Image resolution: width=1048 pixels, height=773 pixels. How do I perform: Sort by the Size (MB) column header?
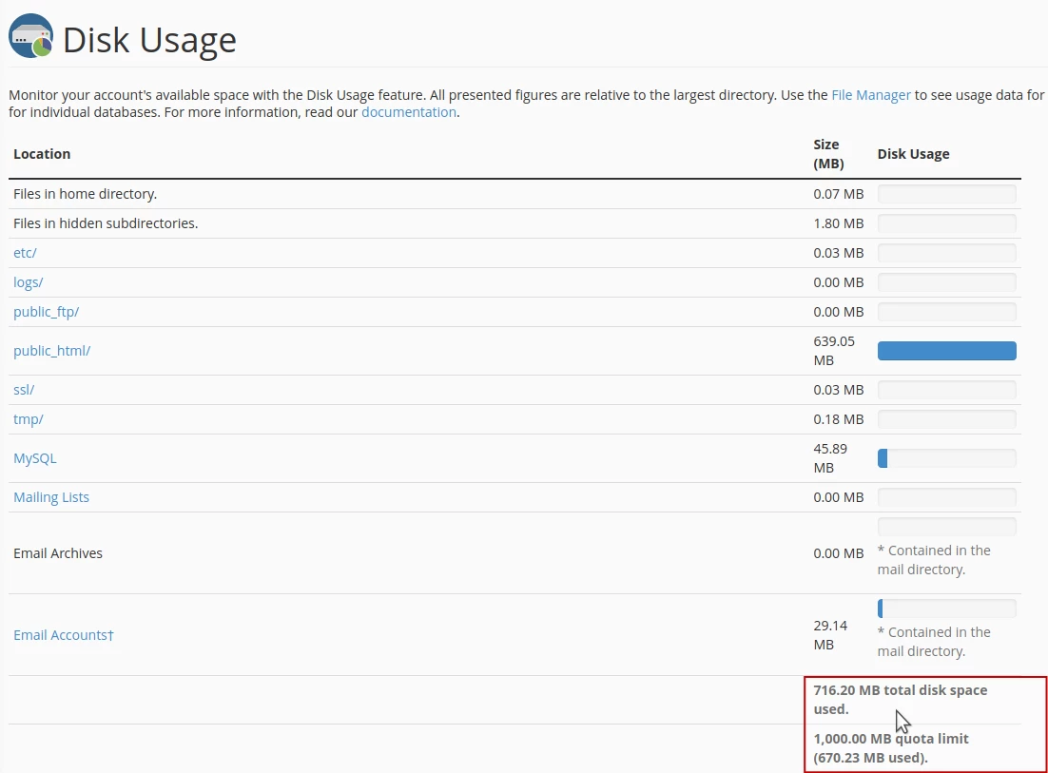point(826,153)
